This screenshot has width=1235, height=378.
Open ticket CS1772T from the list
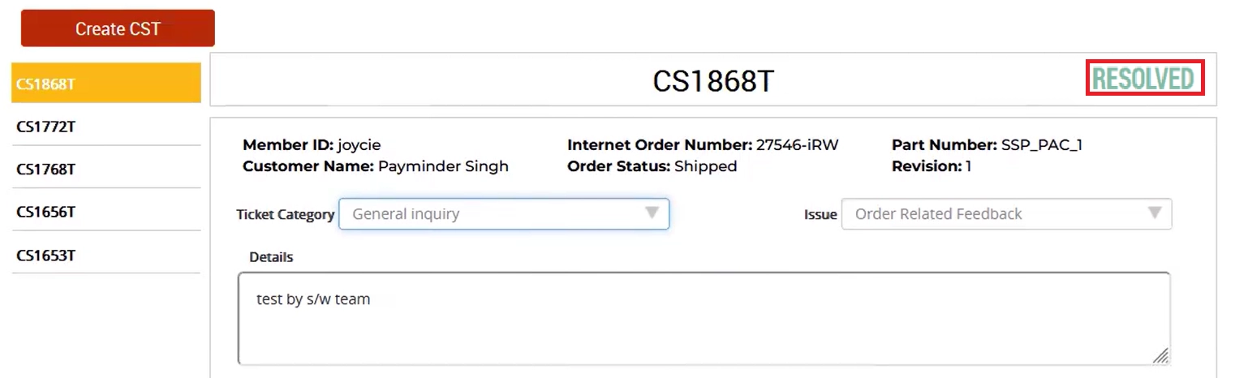pos(105,127)
